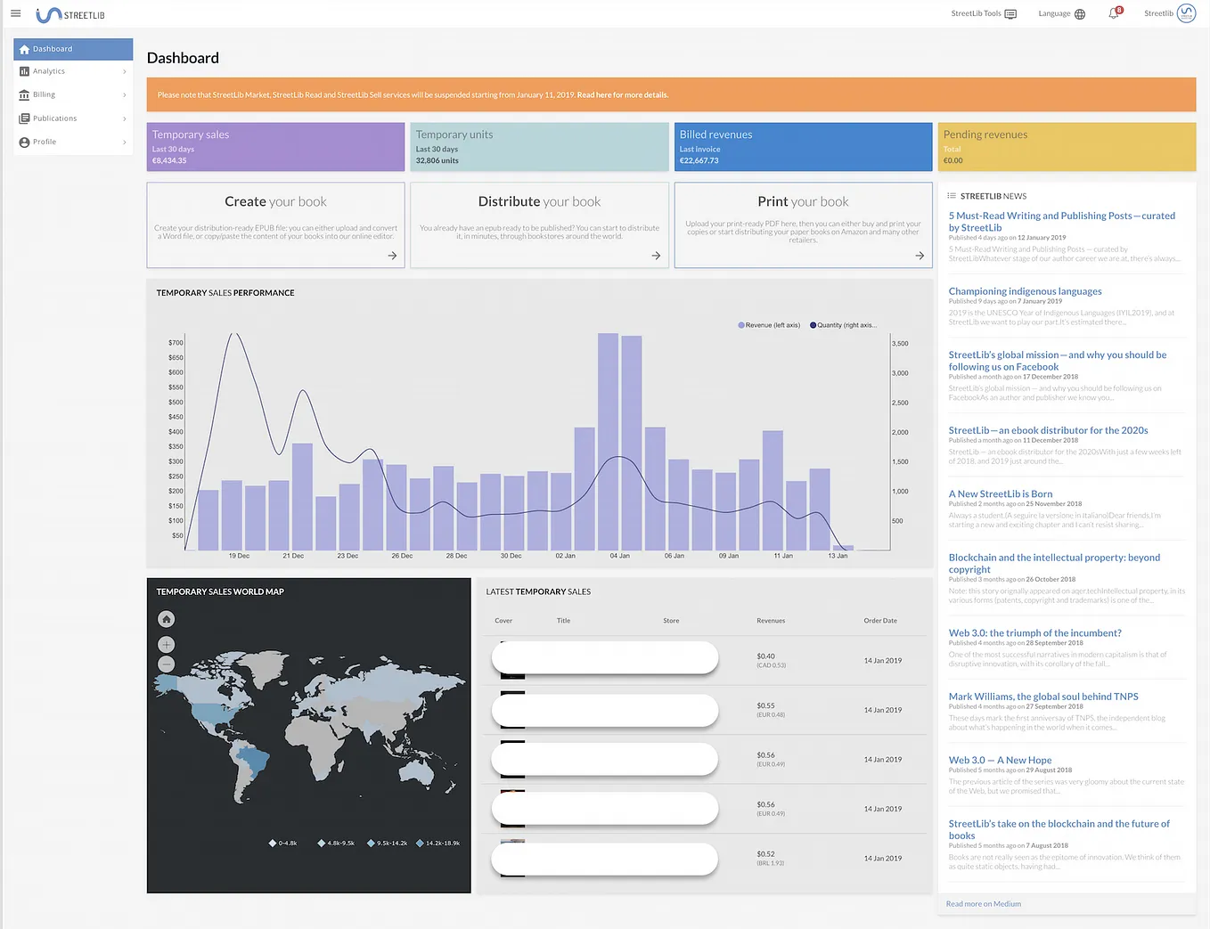This screenshot has height=929, width=1210.
Task: Click the Store column header
Action: (x=671, y=621)
